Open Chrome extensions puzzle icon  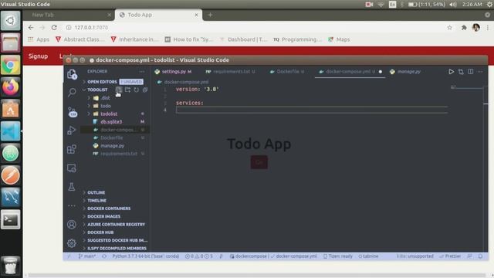pyautogui.click(x=464, y=28)
